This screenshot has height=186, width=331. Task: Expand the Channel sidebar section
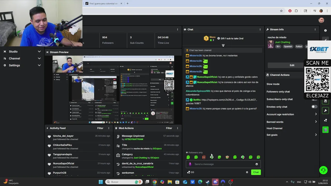tap(22, 58)
